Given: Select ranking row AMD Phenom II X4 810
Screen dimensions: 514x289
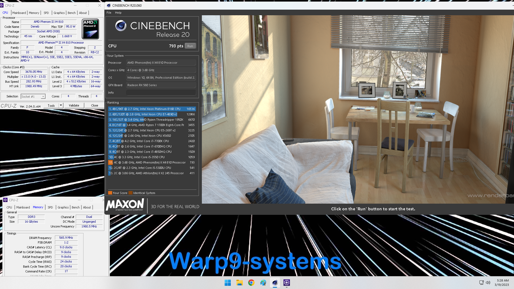Looking at the screenshot, I should (x=152, y=162).
